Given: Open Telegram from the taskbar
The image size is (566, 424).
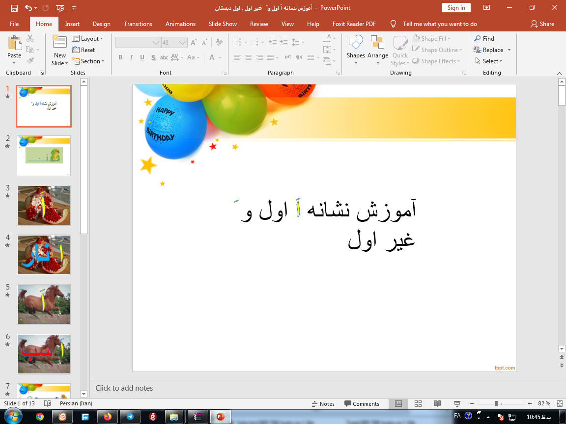Looking at the screenshot, I should coord(130,417).
